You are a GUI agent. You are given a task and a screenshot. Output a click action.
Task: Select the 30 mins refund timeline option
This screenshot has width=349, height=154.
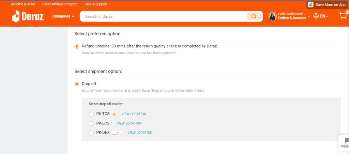pyautogui.click(x=77, y=47)
